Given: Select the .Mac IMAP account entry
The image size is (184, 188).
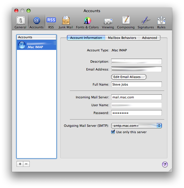Looking at the screenshot, I should point(36,45).
